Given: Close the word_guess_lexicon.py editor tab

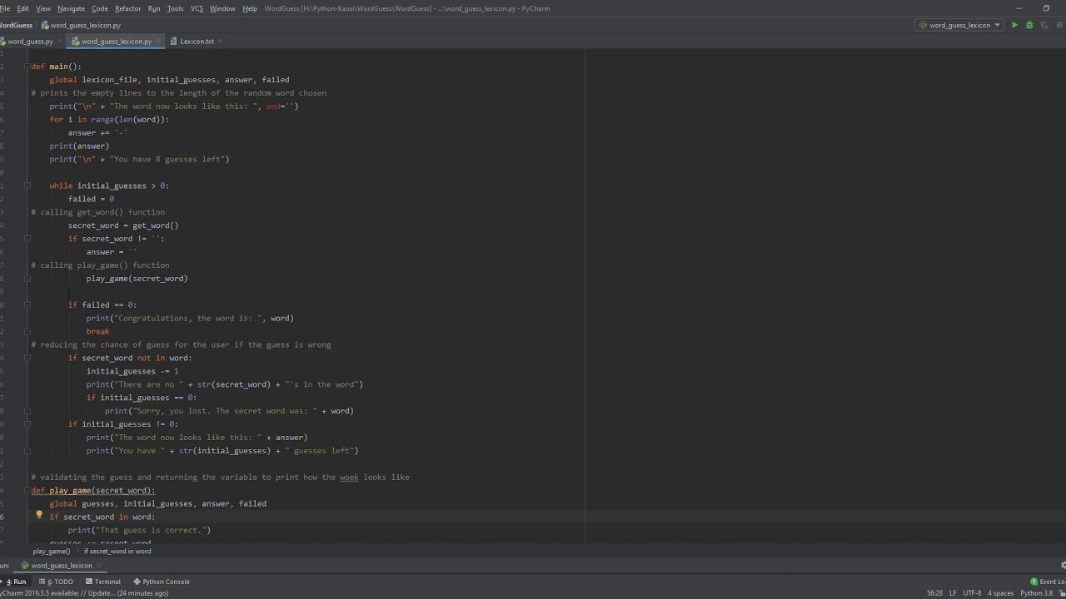Looking at the screenshot, I should [158, 42].
